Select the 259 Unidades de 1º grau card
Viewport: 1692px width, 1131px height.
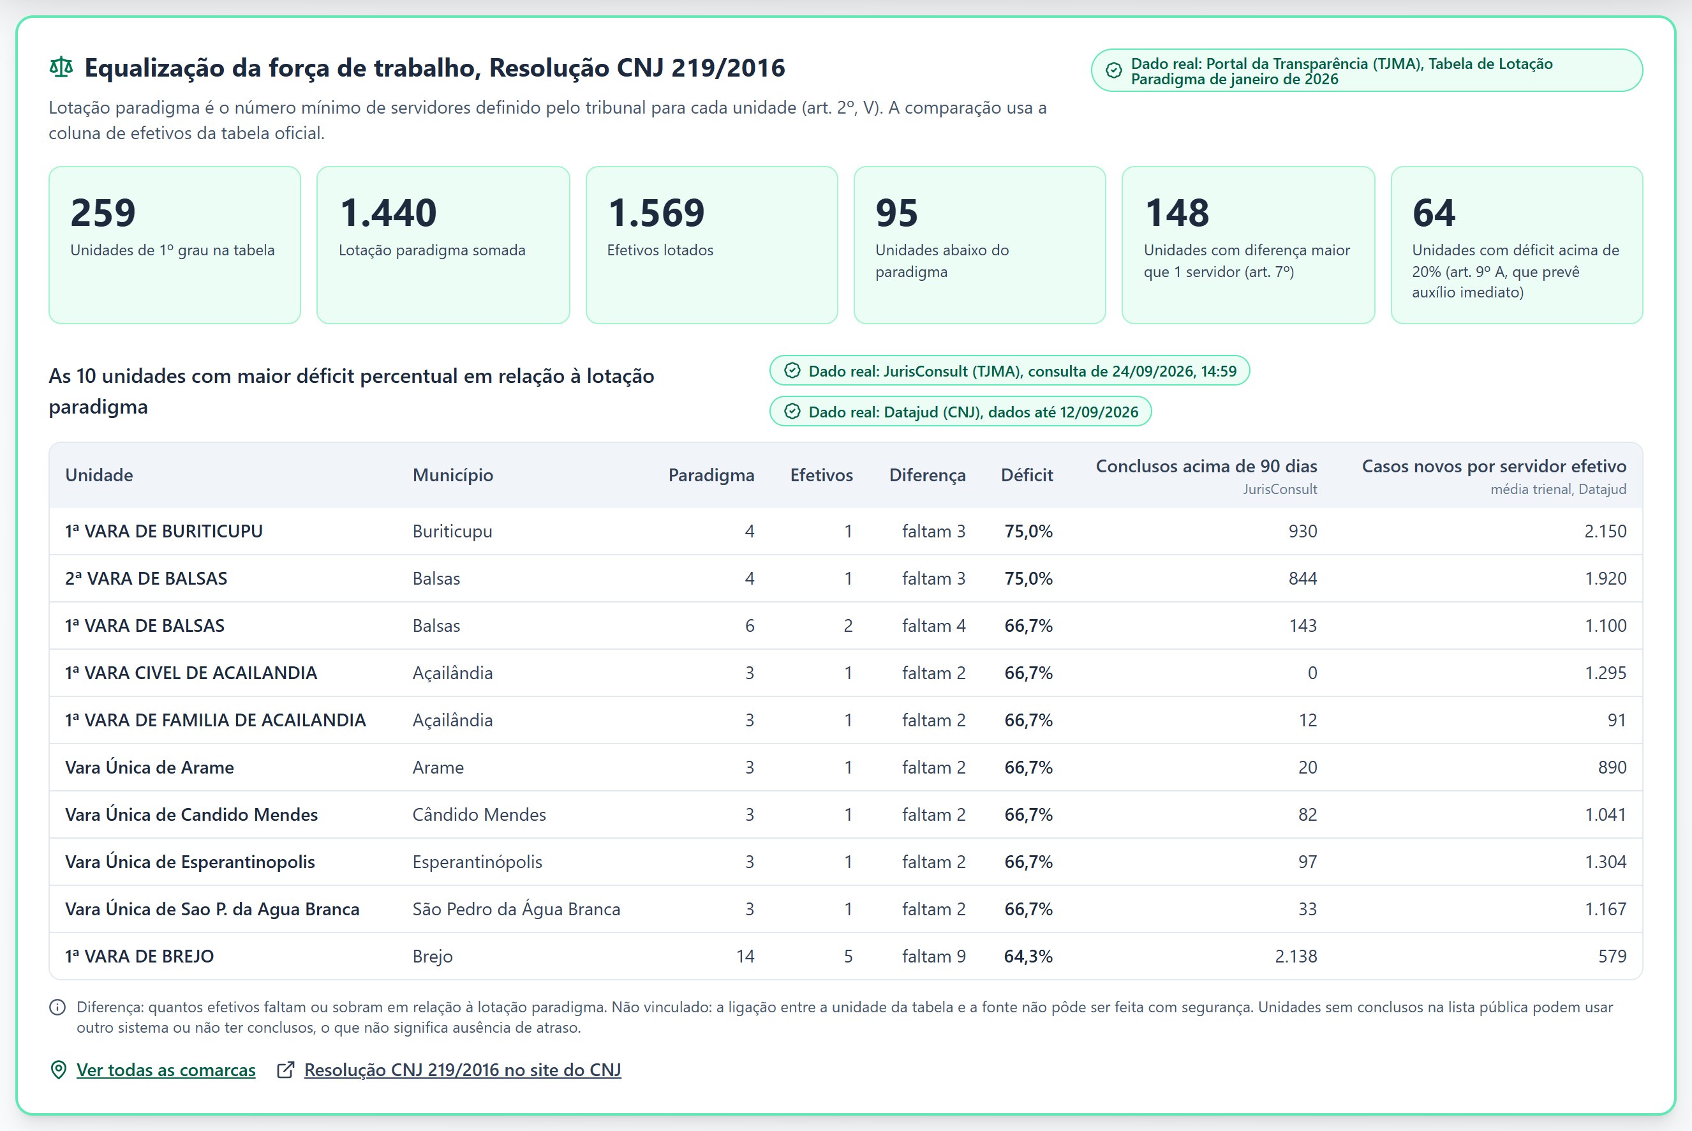174,245
